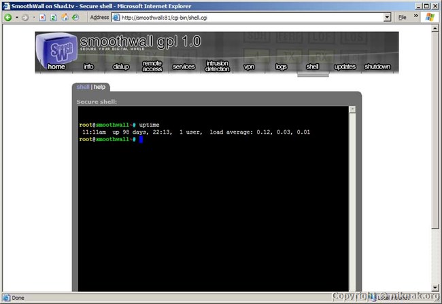Click the Stop loading icon
The width and height of the screenshot is (442, 304).
[x=42, y=18]
